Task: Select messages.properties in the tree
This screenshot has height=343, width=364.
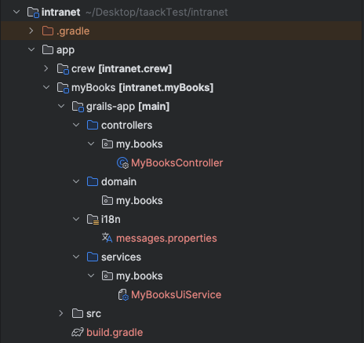Action: click(166, 238)
